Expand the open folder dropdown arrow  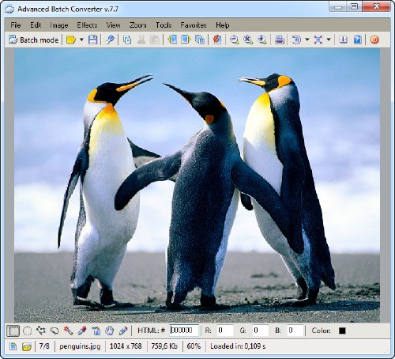81,40
